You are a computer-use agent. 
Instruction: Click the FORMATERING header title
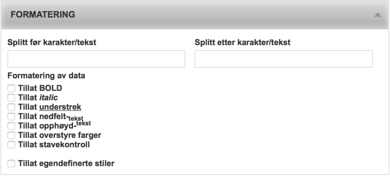coord(43,15)
